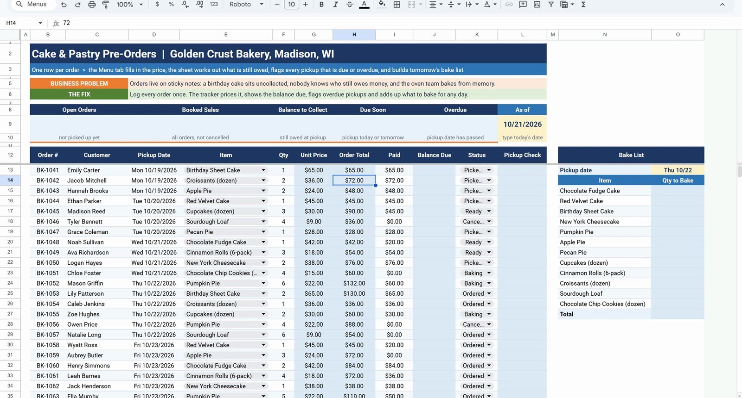Increase font size with plus button
This screenshot has height=398, width=742.
pyautogui.click(x=306, y=5)
